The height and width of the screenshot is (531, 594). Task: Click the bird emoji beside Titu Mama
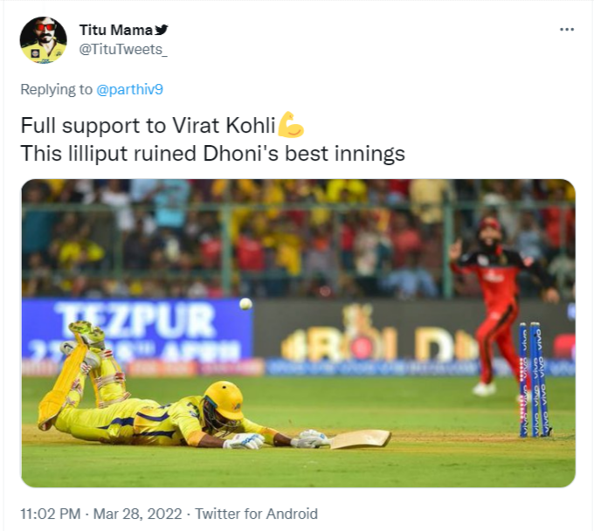[x=161, y=30]
